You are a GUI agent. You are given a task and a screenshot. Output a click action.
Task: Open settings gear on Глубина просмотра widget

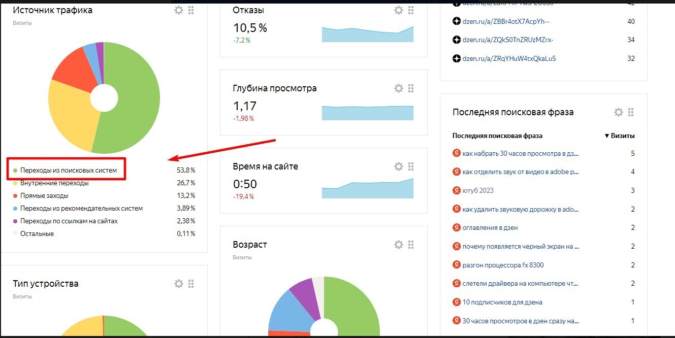[x=399, y=88]
